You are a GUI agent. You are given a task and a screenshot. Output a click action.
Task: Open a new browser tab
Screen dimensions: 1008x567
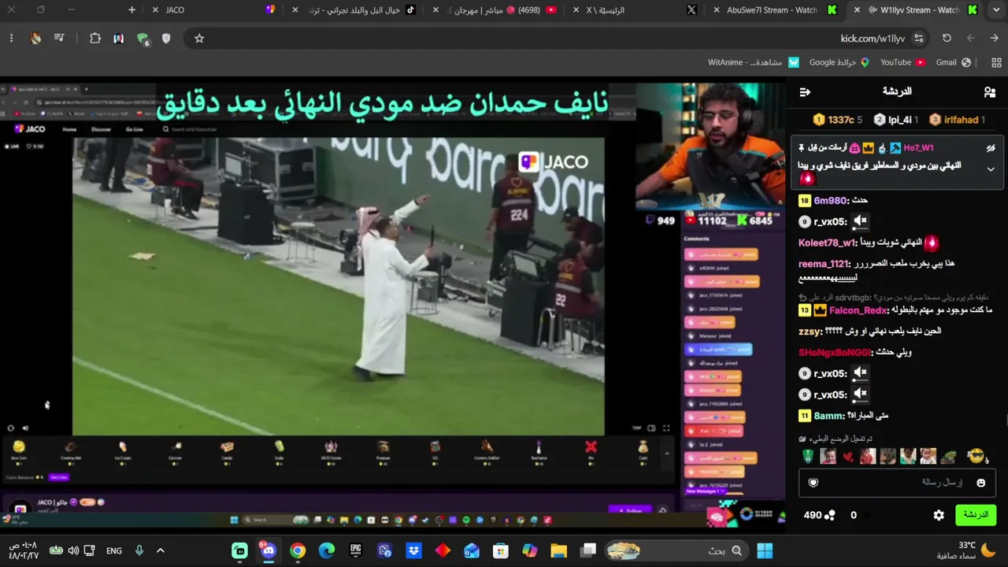click(x=132, y=10)
